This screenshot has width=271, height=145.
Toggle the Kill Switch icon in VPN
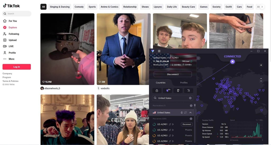click(178, 91)
